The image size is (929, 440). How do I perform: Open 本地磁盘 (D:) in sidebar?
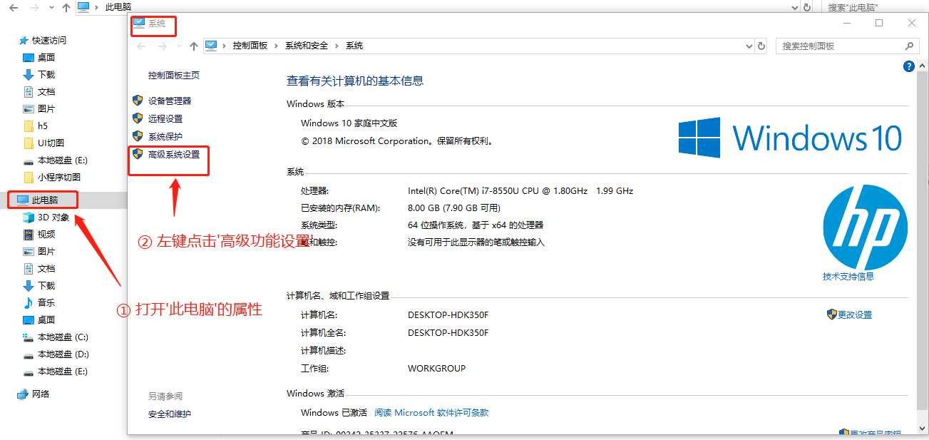click(56, 354)
